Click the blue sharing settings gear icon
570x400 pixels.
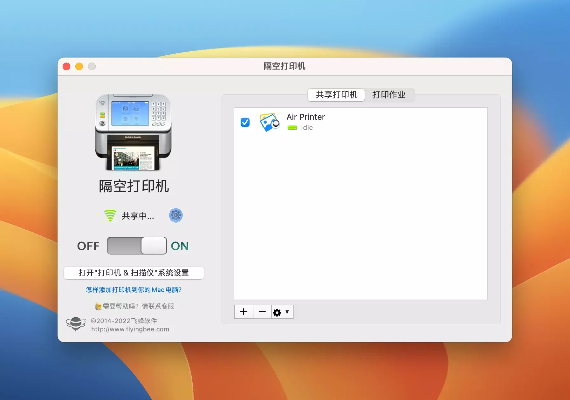pyautogui.click(x=175, y=215)
